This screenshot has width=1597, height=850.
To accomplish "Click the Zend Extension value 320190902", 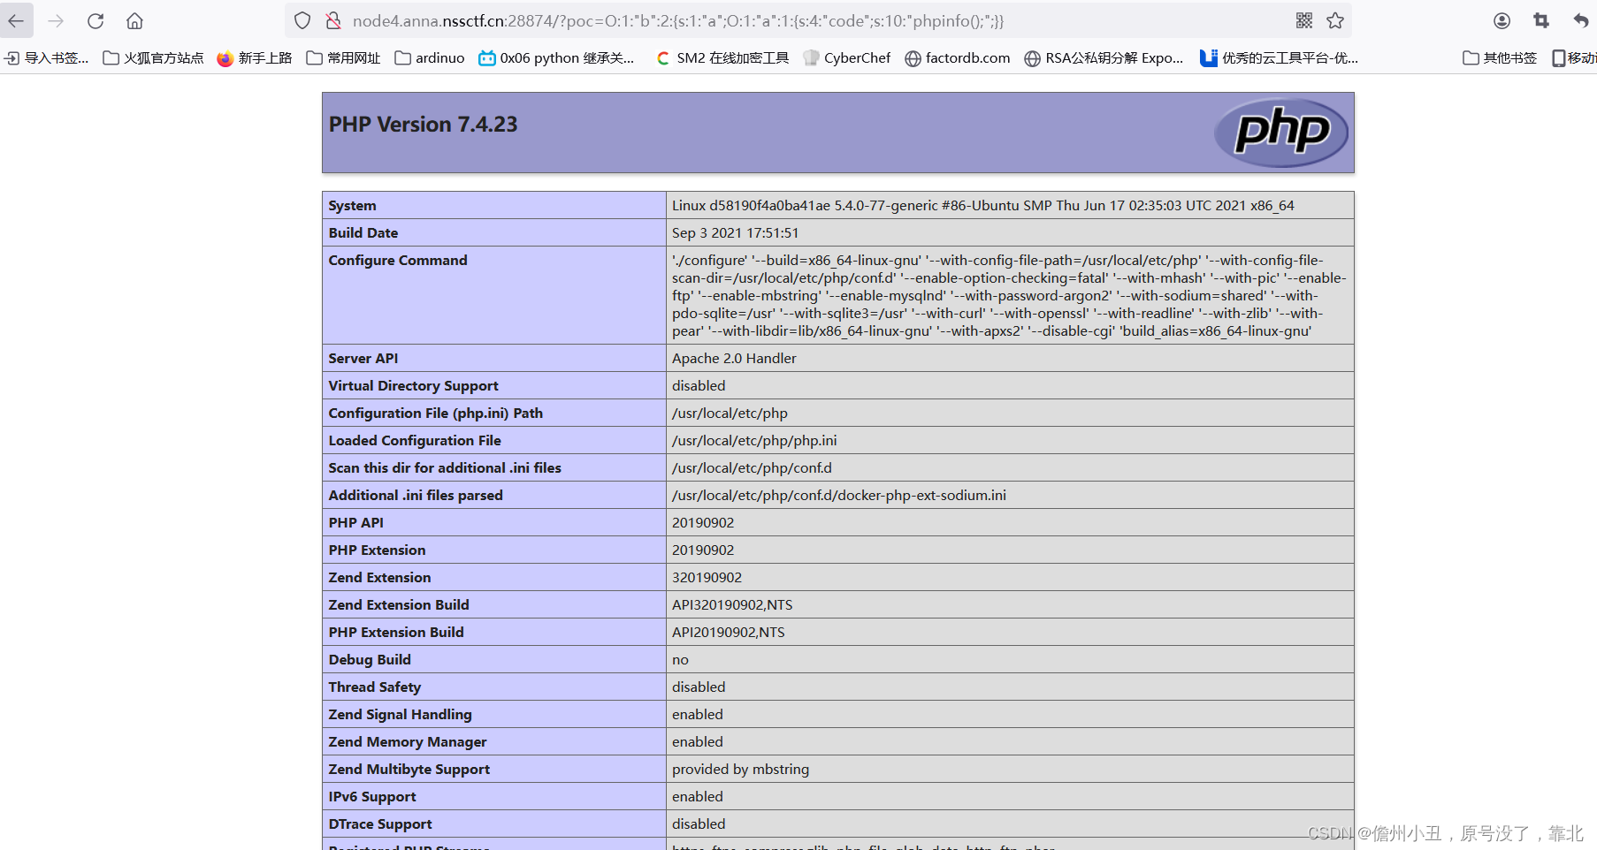I will pos(707,577).
